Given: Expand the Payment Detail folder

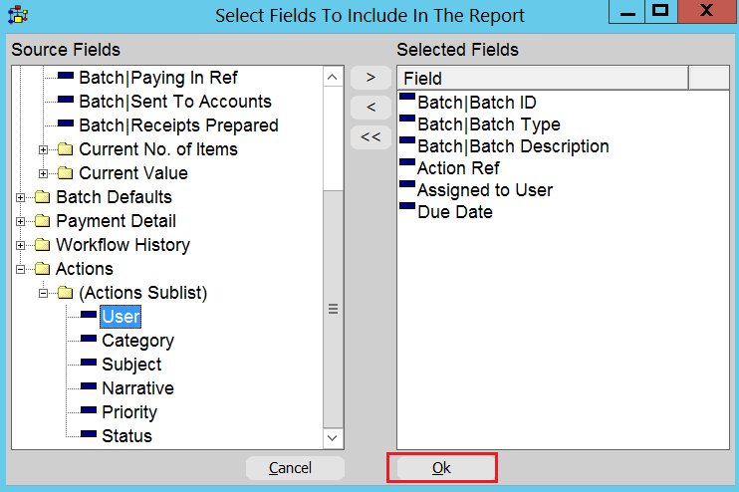Looking at the screenshot, I should 20,221.
